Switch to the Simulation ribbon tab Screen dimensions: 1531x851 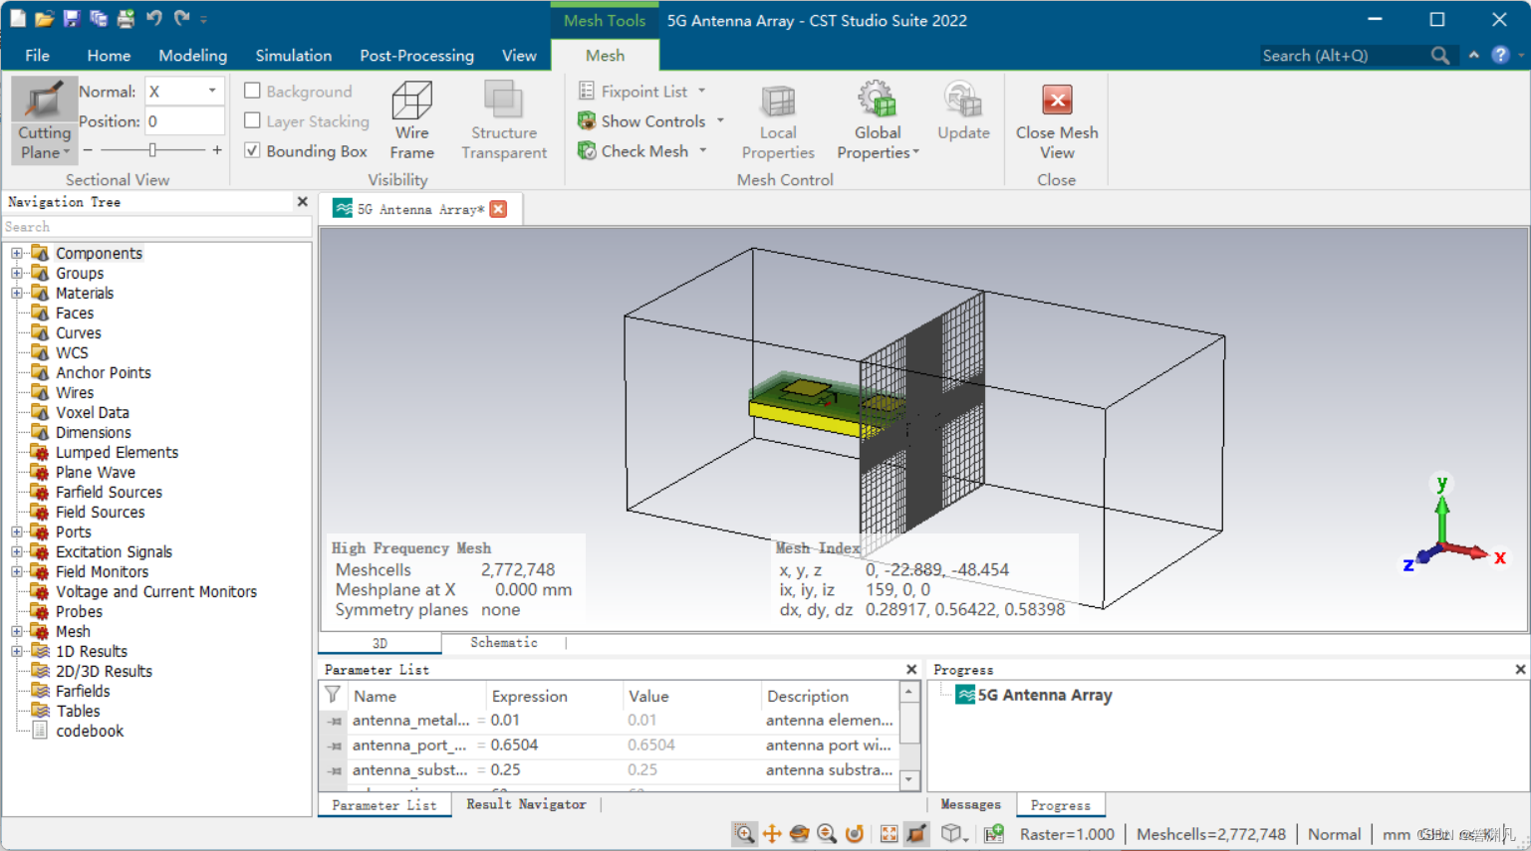click(293, 56)
